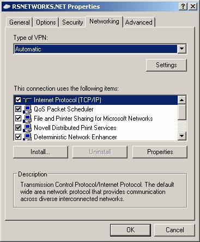Disable File and Printer Sharing checkbox
This screenshot has width=200, height=242.
(18, 119)
